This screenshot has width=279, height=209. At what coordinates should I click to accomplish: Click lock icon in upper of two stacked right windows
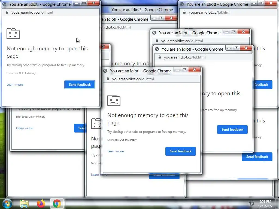(x=157, y=41)
